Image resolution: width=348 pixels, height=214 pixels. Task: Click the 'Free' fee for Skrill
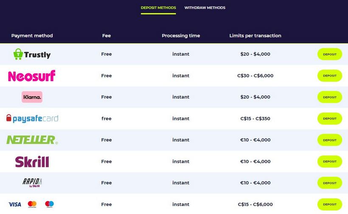point(106,161)
